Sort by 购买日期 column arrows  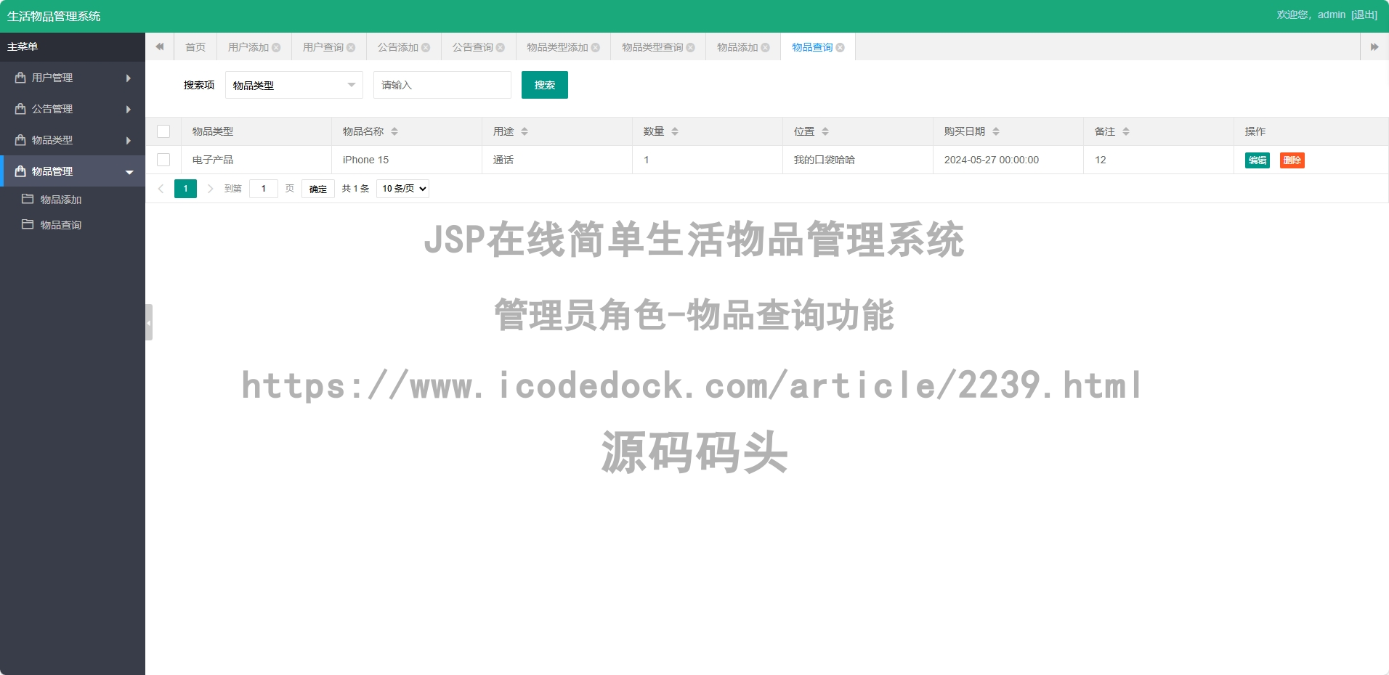tap(996, 131)
